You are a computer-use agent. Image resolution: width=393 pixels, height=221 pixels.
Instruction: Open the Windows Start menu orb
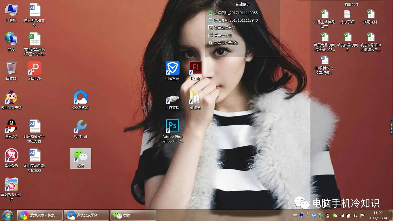(x=7, y=215)
